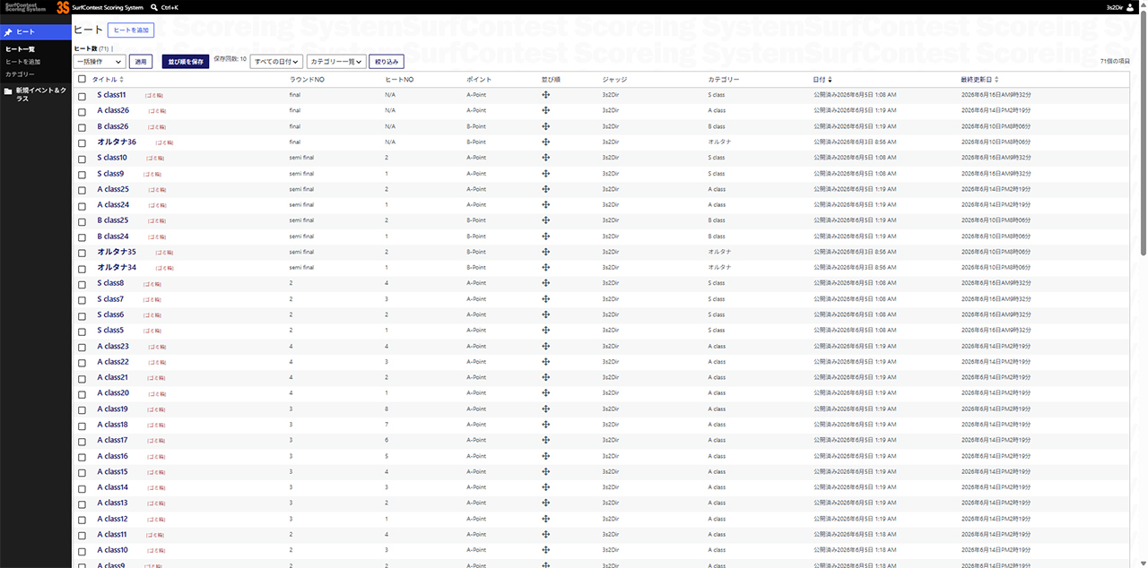Check the box for S class11
Image resolution: width=1148 pixels, height=568 pixels.
tap(82, 96)
